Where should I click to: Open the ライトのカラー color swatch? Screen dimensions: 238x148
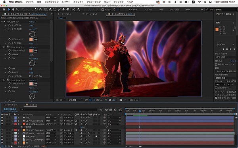click(31, 39)
